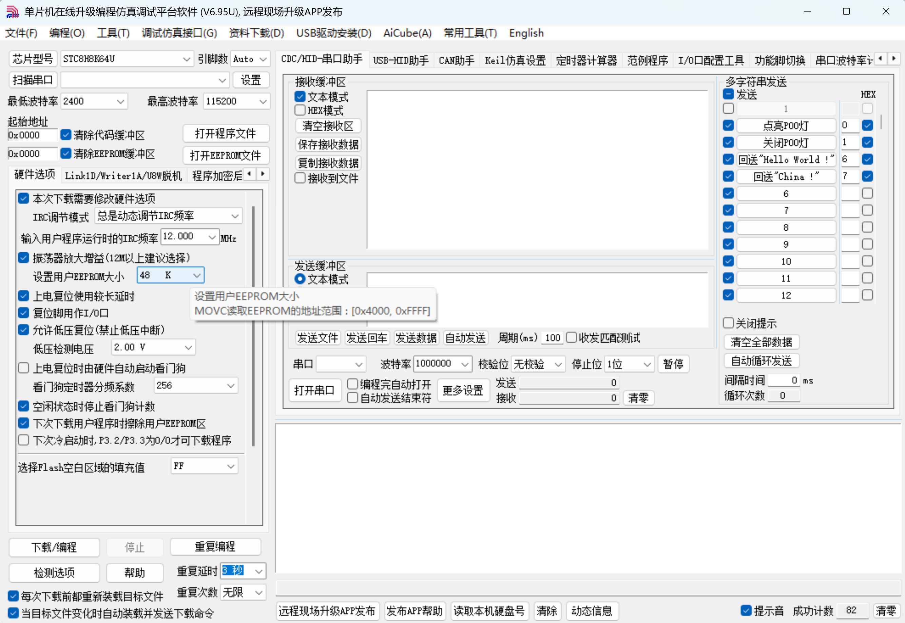Open the AiCube(A) menu
Viewport: 905px width, 623px height.
click(x=407, y=33)
